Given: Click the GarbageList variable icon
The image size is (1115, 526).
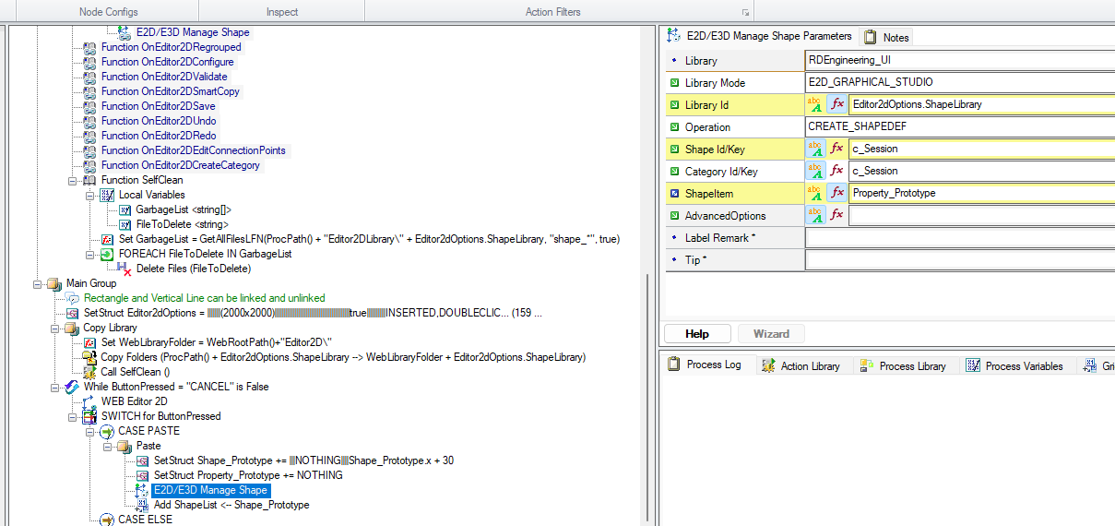Looking at the screenshot, I should tap(125, 209).
